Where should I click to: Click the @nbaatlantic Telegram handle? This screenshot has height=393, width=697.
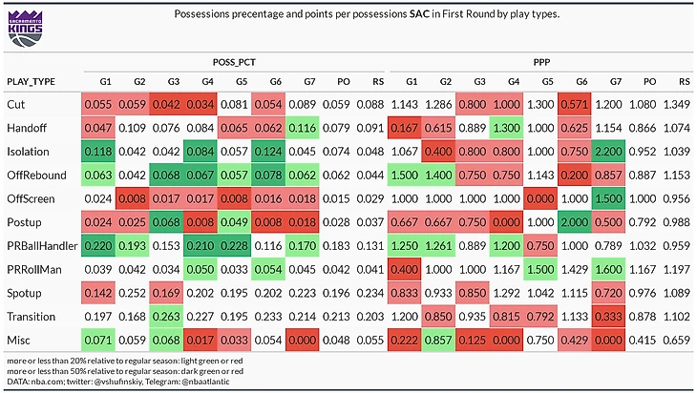[x=206, y=382]
